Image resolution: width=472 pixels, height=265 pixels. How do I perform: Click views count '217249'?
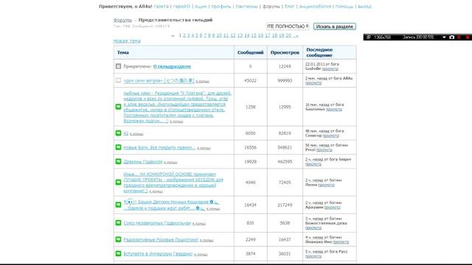point(285,205)
